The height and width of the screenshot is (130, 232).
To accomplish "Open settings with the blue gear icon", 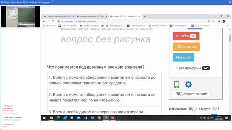I will tap(188, 84).
